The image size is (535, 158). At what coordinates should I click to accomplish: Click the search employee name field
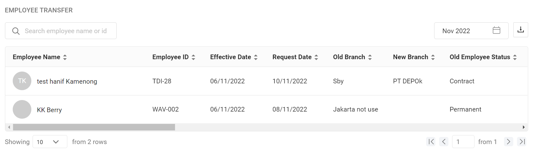pos(66,31)
